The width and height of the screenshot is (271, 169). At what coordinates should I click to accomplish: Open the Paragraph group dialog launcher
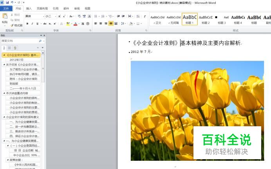tap(146, 31)
